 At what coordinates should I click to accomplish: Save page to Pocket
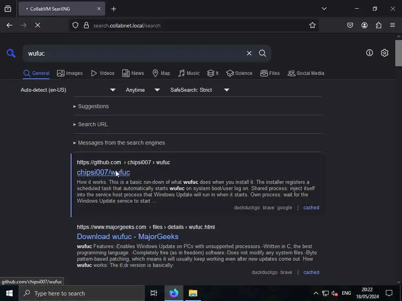click(350, 25)
